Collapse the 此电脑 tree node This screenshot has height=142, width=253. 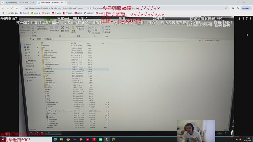(24, 69)
